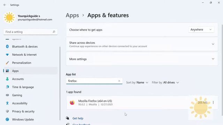Viewport: 223px width, 125px height.
Task: Click the main page vertical scrollbar
Action: tap(222, 70)
